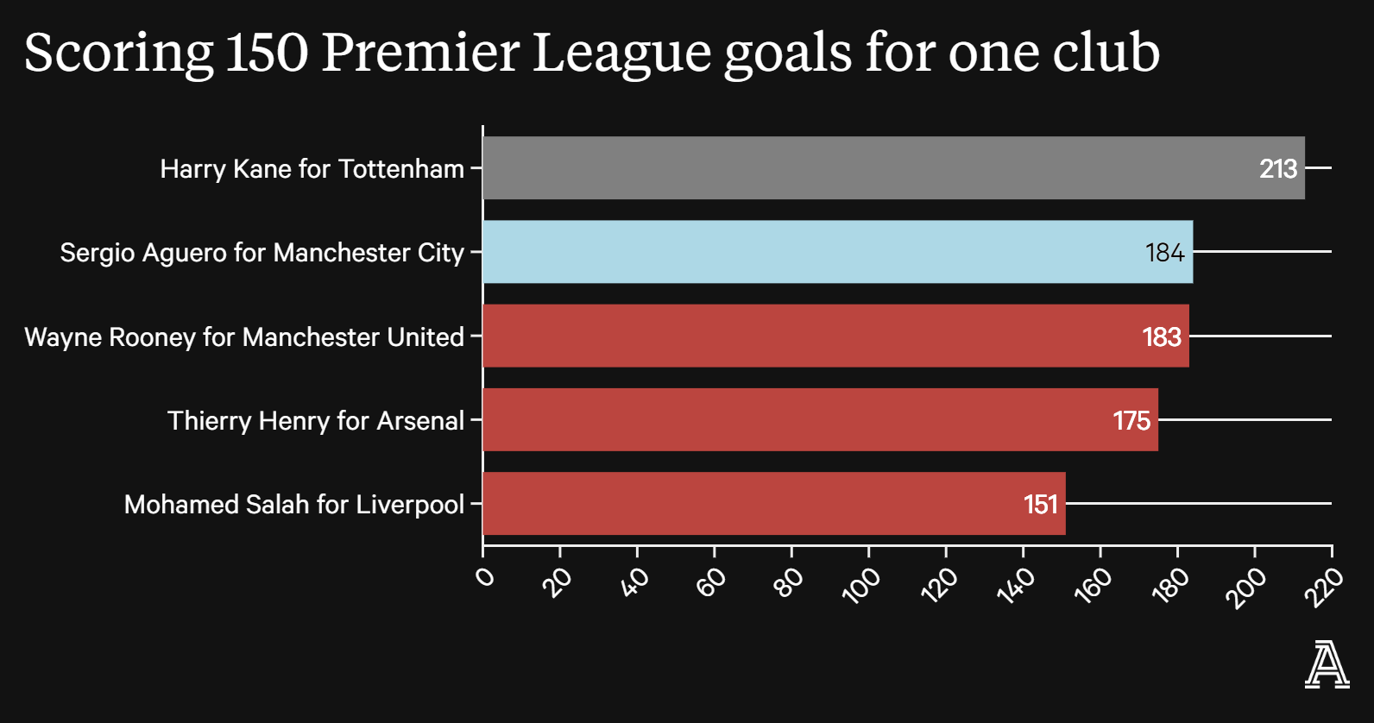This screenshot has height=723, width=1374.
Task: Click The Athletic logo in the corner
Action: point(1327,664)
